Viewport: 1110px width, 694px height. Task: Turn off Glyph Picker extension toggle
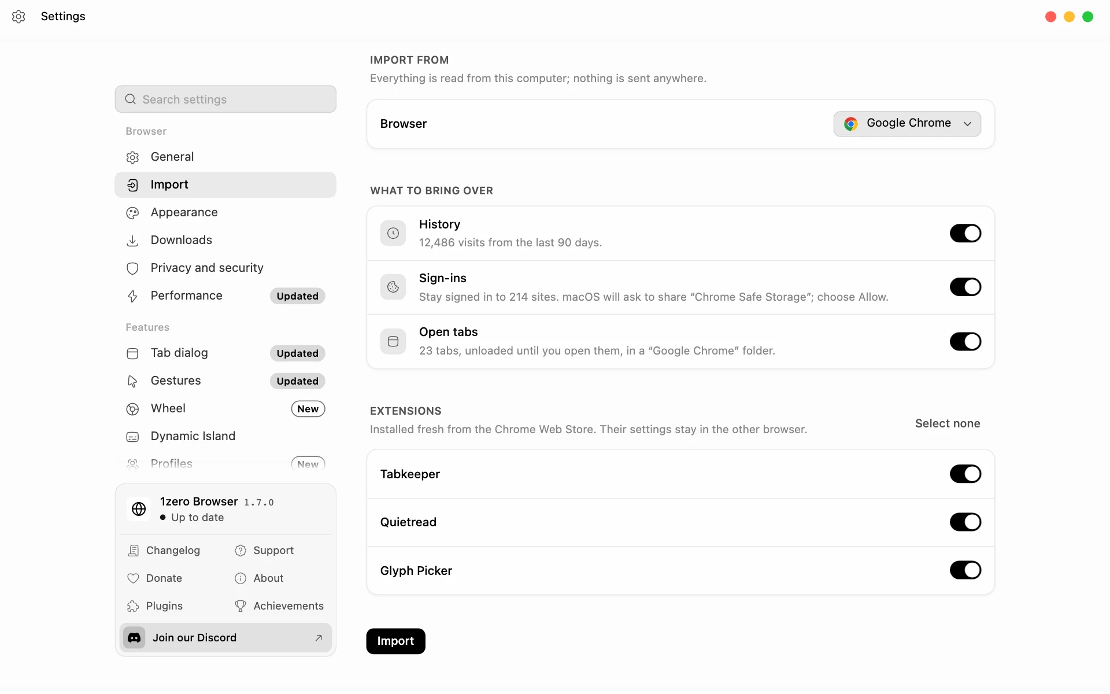[x=965, y=570]
